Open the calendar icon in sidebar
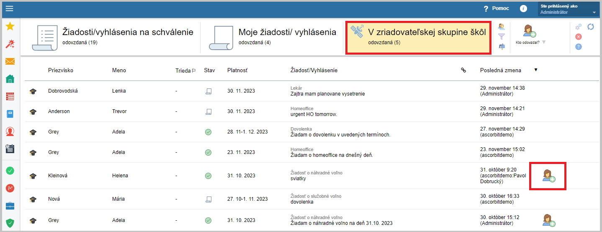 point(10,149)
